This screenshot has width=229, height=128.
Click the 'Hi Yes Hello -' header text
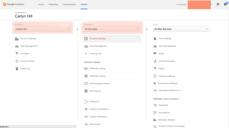click(x=182, y=4)
